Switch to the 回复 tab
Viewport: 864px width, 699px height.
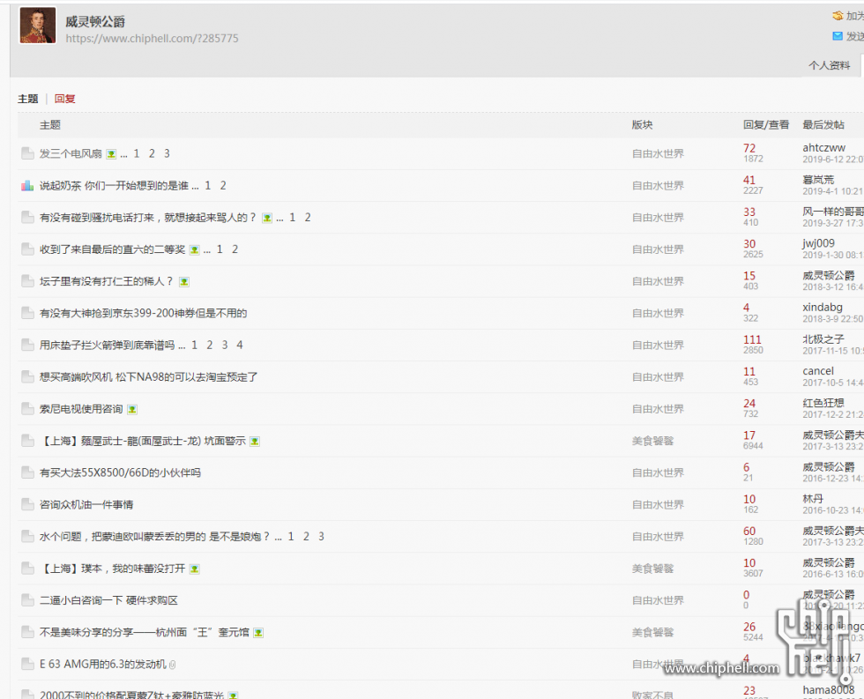(64, 99)
